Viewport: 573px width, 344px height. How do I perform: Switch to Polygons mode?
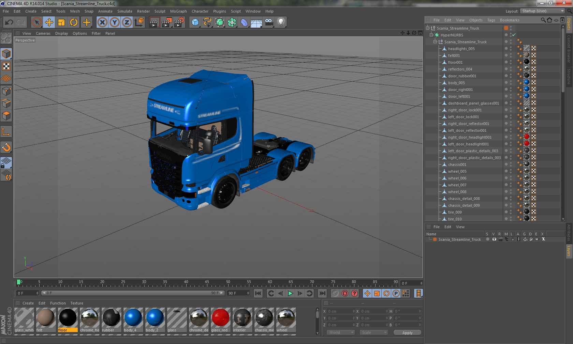(x=6, y=116)
